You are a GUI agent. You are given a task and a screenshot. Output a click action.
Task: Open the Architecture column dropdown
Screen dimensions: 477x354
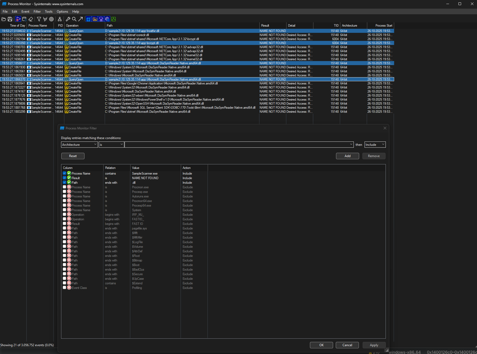79,145
